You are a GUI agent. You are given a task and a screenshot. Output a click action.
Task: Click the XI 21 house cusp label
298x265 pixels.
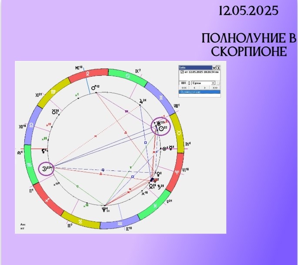(x=39, y=95)
